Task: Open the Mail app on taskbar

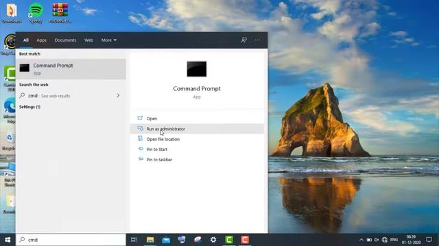Action: pyautogui.click(x=166, y=240)
